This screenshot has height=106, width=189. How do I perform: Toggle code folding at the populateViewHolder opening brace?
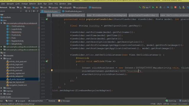click(51, 22)
